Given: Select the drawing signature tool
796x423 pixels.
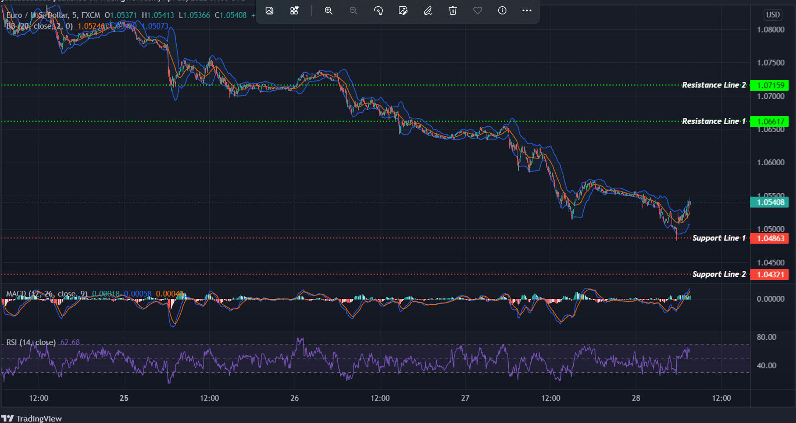Looking at the screenshot, I should [427, 10].
